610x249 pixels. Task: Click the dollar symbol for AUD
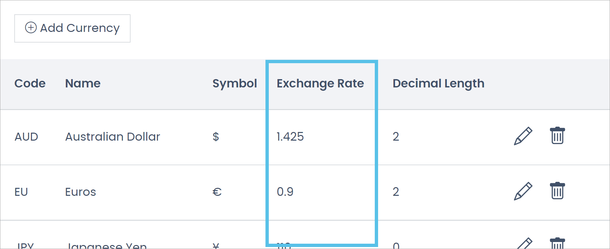coord(215,136)
